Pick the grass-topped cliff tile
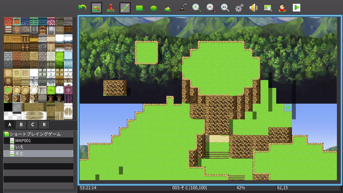 click(8, 94)
